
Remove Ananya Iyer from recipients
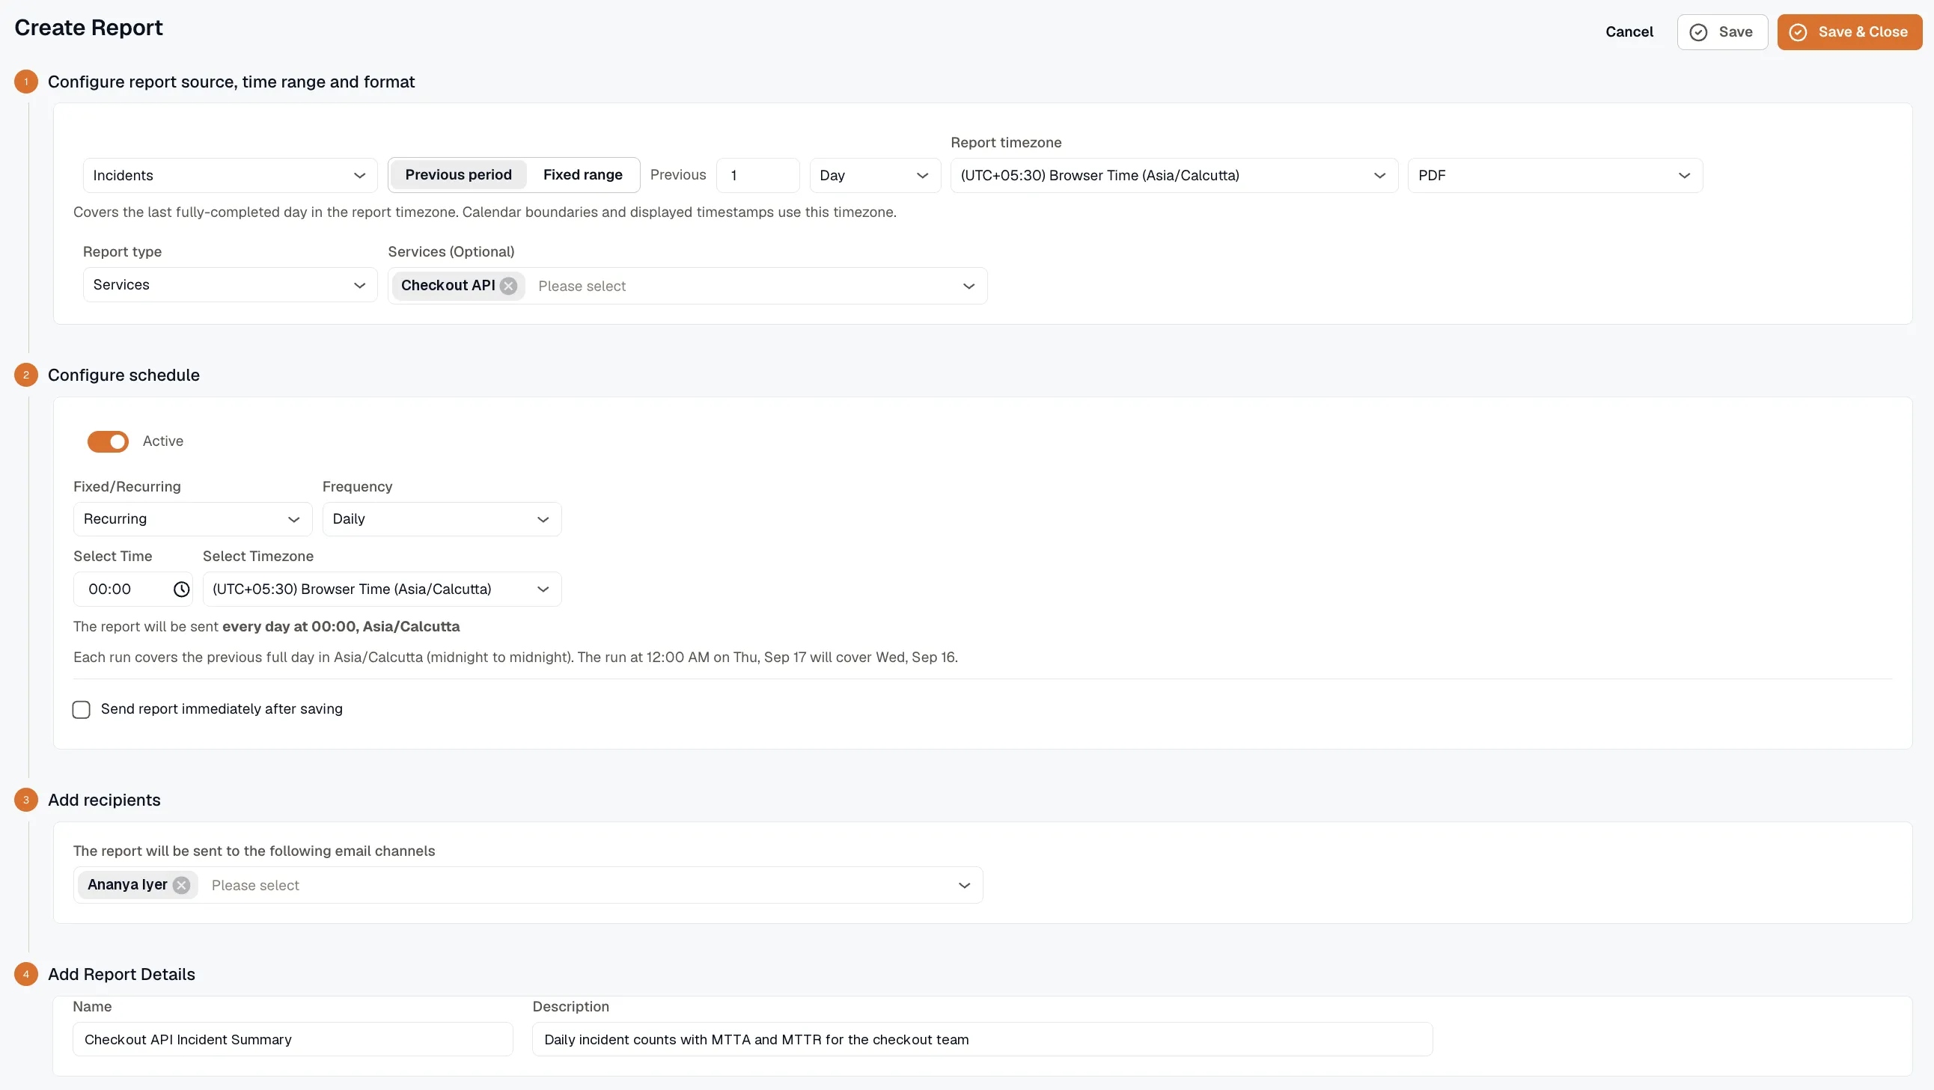181,885
